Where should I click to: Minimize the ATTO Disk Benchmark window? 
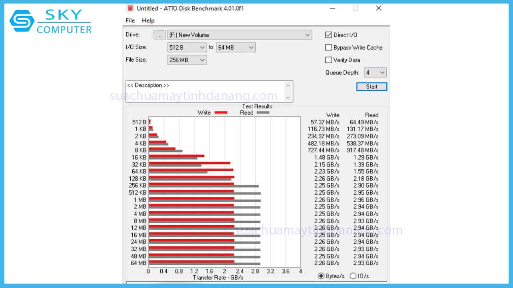click(333, 8)
